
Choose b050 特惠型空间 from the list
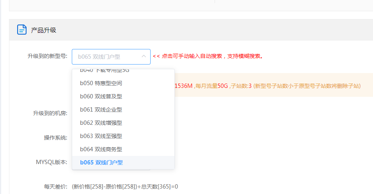point(101,83)
